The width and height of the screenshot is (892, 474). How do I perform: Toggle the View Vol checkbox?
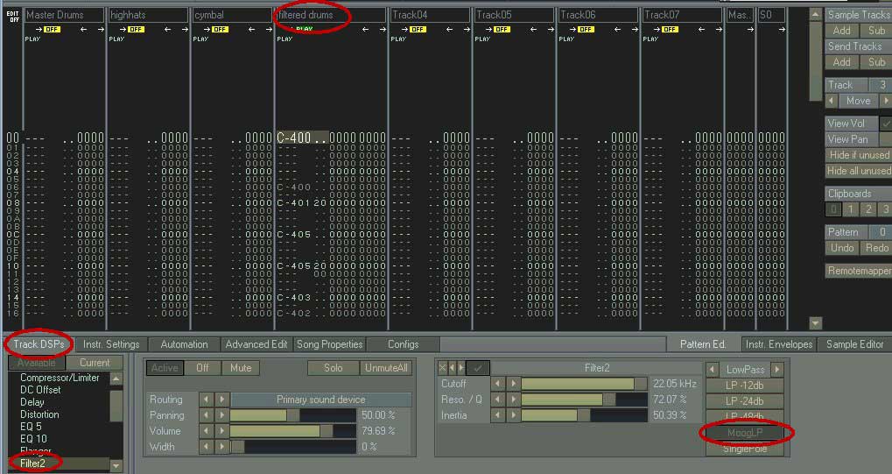pos(885,124)
